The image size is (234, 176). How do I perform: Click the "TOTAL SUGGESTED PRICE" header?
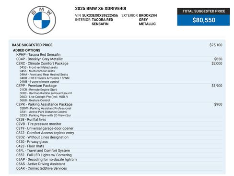[203, 11]
